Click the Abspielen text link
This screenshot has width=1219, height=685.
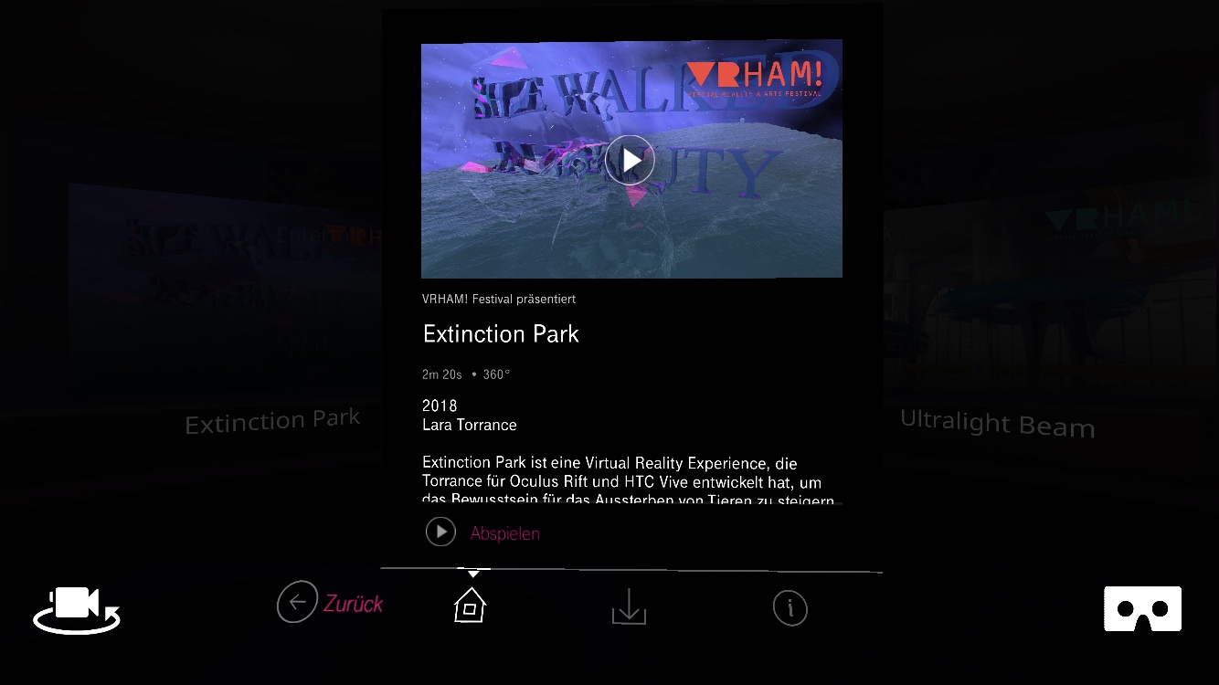(x=504, y=533)
